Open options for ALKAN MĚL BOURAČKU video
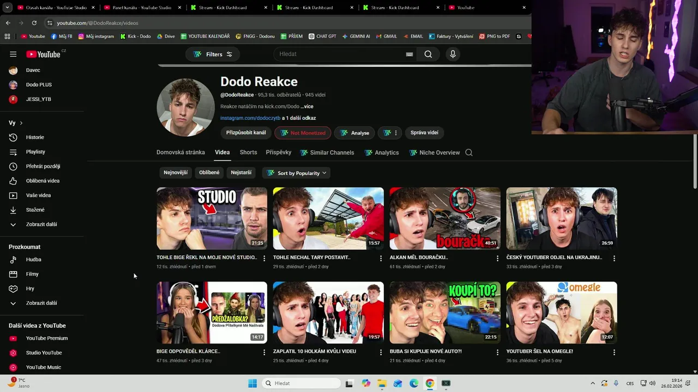 (497, 258)
